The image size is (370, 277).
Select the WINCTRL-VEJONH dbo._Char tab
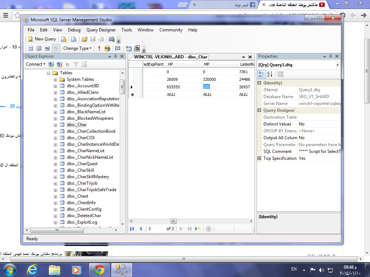[x=171, y=57]
